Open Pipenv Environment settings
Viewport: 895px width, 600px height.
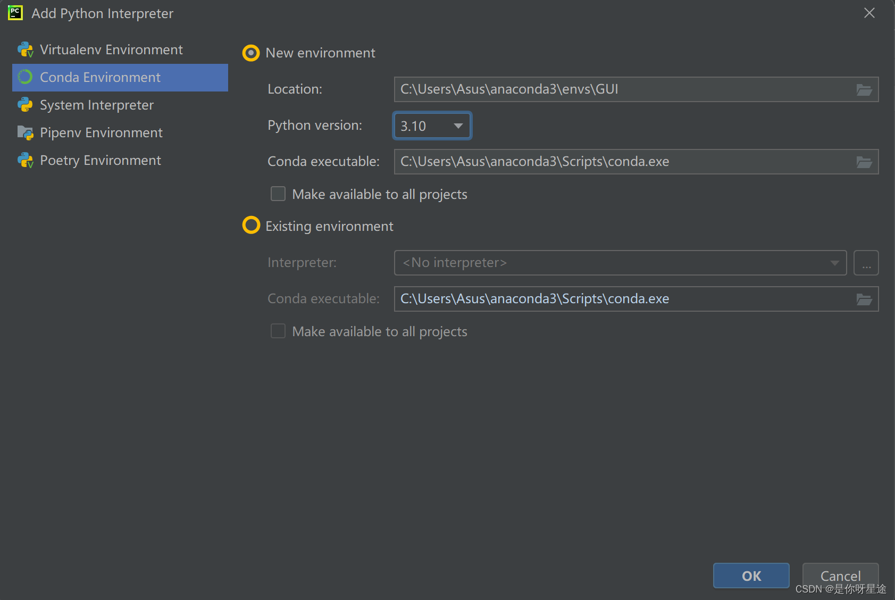pyautogui.click(x=120, y=132)
